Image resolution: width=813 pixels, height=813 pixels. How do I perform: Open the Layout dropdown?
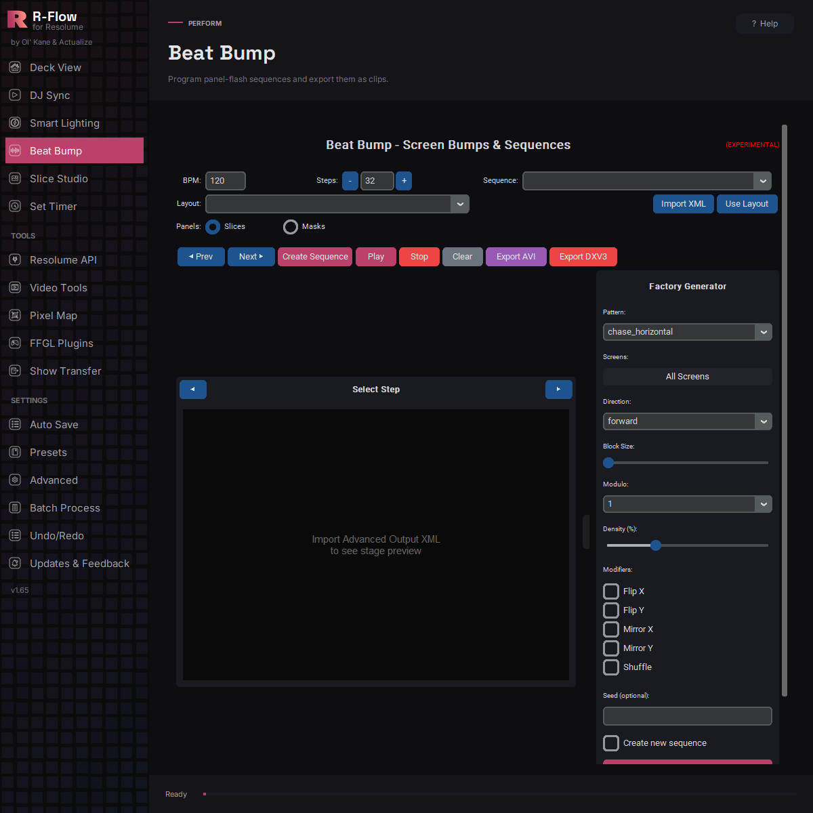337,204
